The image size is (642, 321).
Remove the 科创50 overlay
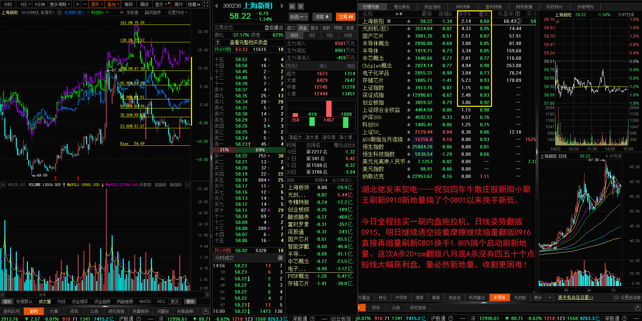coord(107,12)
